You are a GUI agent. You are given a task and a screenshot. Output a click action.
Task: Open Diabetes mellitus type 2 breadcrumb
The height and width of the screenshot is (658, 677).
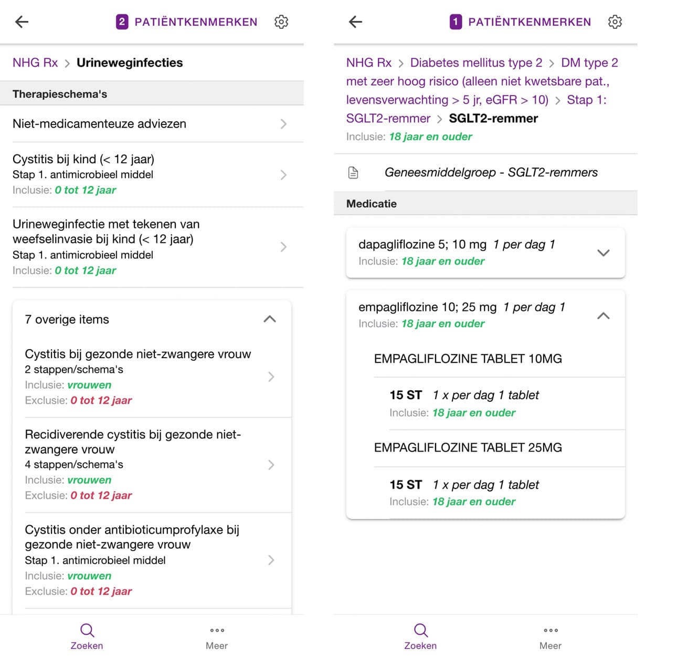pyautogui.click(x=476, y=62)
